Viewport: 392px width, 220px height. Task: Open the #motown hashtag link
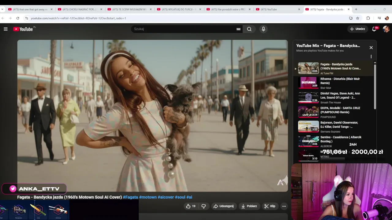tap(148, 197)
